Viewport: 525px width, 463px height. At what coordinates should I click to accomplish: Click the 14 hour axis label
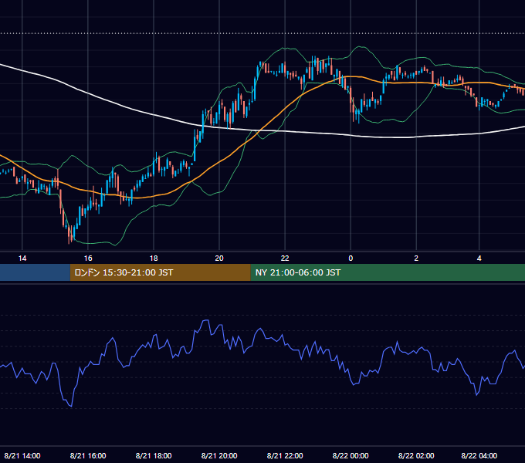pos(22,259)
